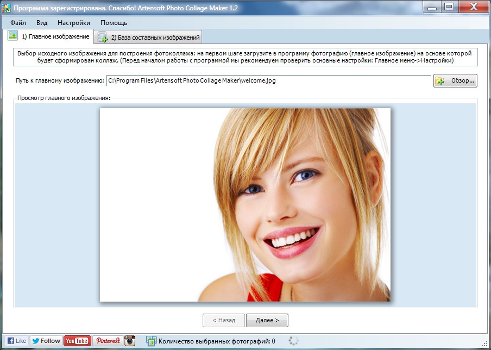Click the instruction text about Выбор исходного изображения
The height and width of the screenshot is (350, 491).
(245, 57)
